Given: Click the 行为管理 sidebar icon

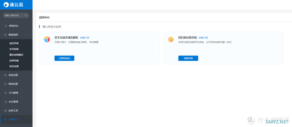Looking at the screenshot, I should 5,93.
